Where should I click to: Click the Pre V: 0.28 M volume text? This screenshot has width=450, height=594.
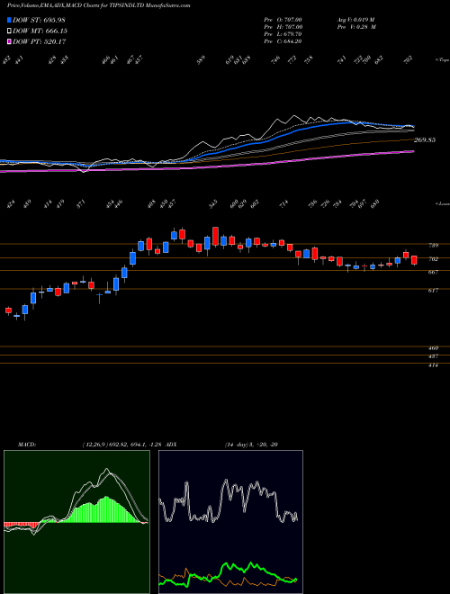[x=356, y=27]
